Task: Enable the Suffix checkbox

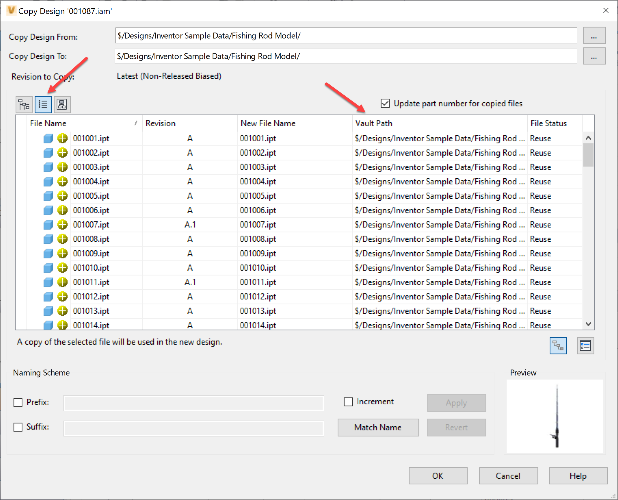Action: pos(18,427)
